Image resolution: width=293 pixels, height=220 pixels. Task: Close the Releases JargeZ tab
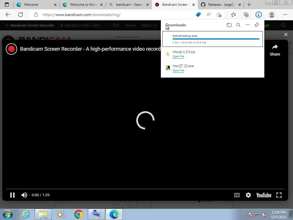[239, 5]
